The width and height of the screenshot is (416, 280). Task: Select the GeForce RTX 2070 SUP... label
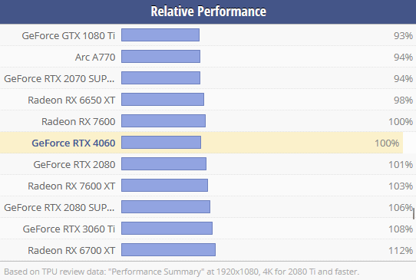click(59, 78)
